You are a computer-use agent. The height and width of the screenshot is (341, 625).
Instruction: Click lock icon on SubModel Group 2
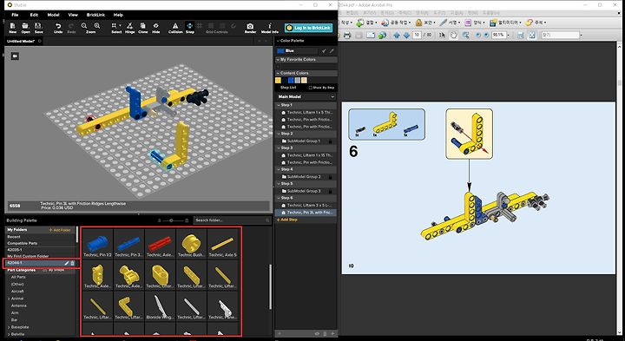click(x=331, y=177)
